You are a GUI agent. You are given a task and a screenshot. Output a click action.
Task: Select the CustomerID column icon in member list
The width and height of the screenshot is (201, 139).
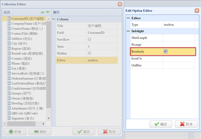pos(9,19)
